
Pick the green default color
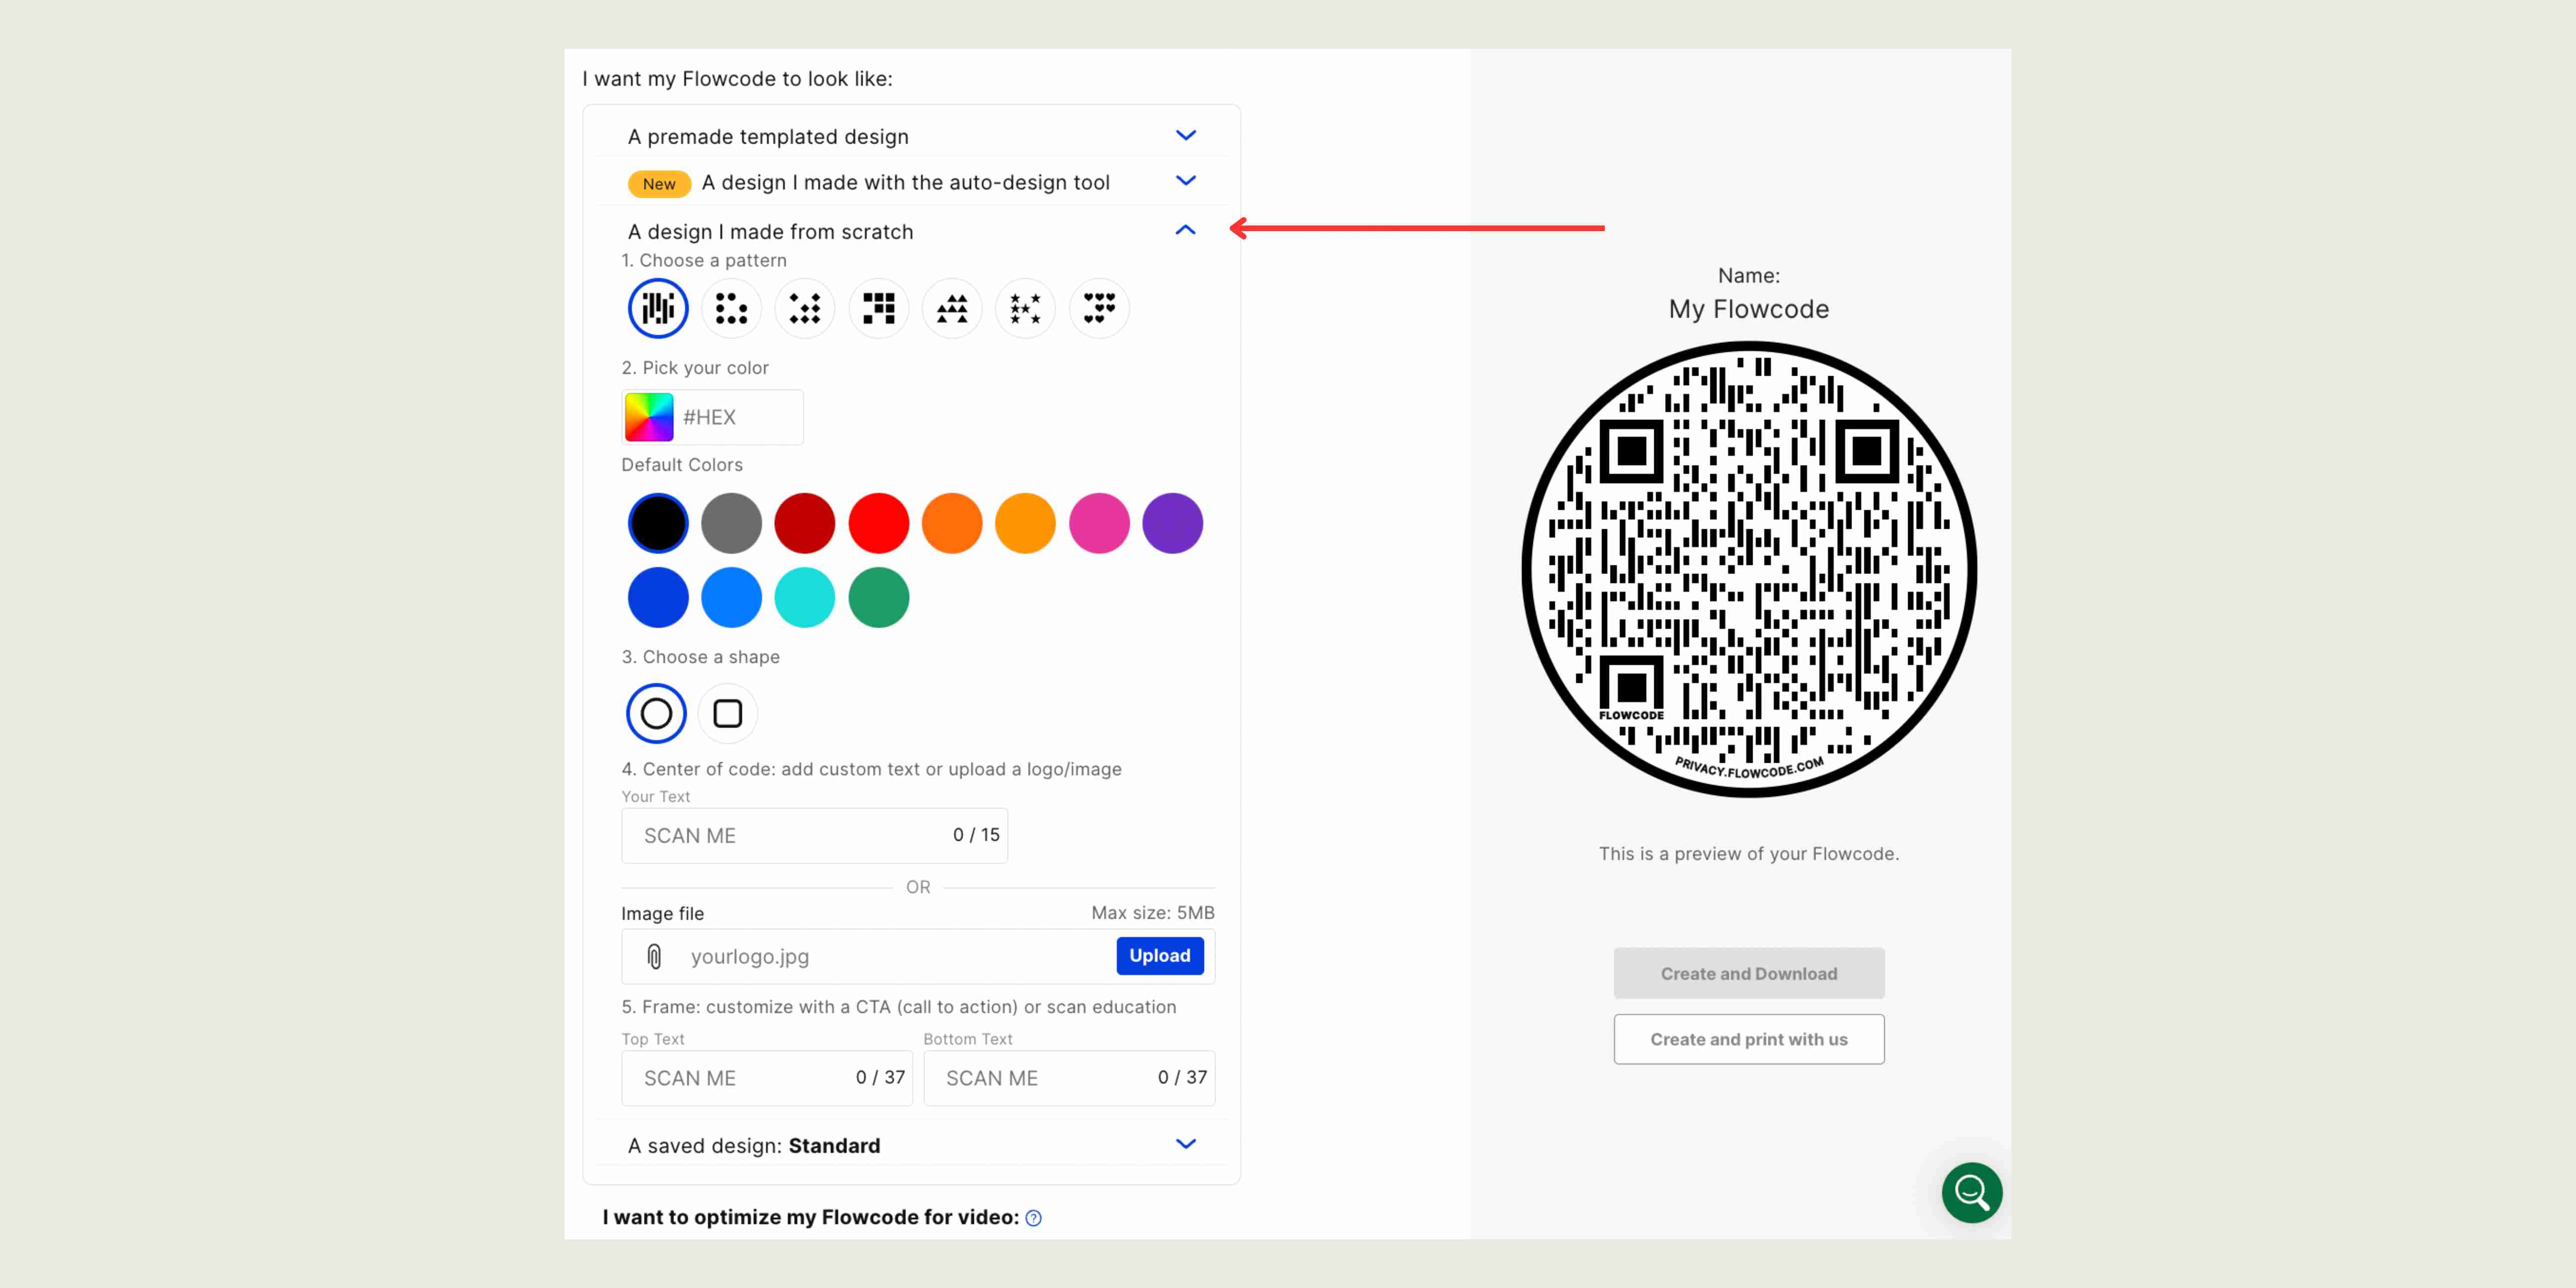tap(878, 597)
